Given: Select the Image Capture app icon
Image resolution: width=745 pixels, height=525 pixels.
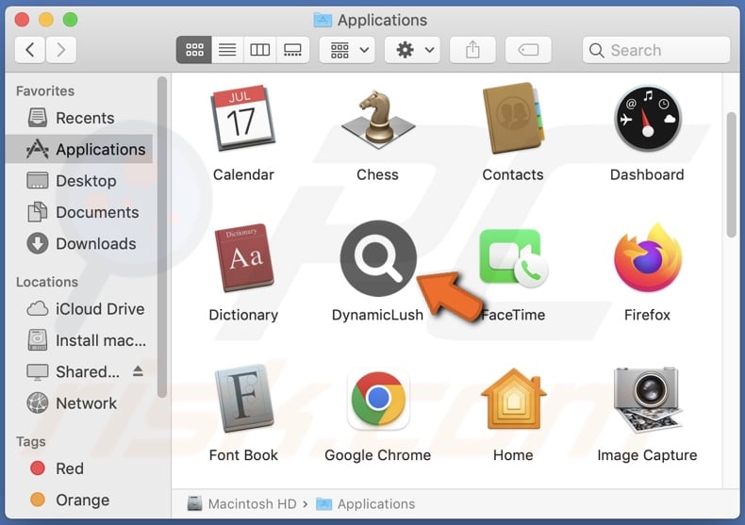Looking at the screenshot, I should pos(647,399).
